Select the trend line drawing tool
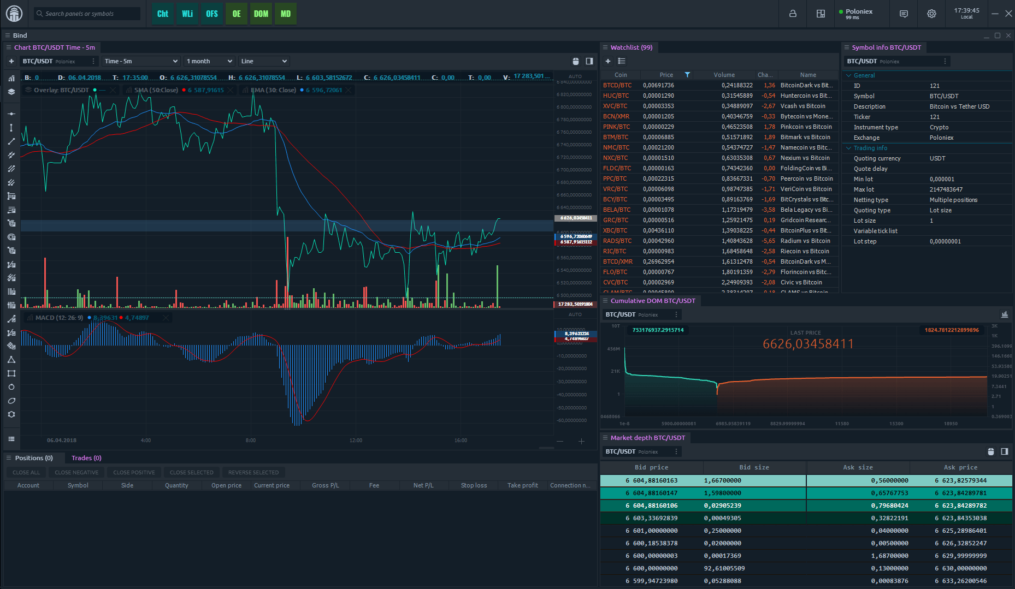 tap(11, 141)
